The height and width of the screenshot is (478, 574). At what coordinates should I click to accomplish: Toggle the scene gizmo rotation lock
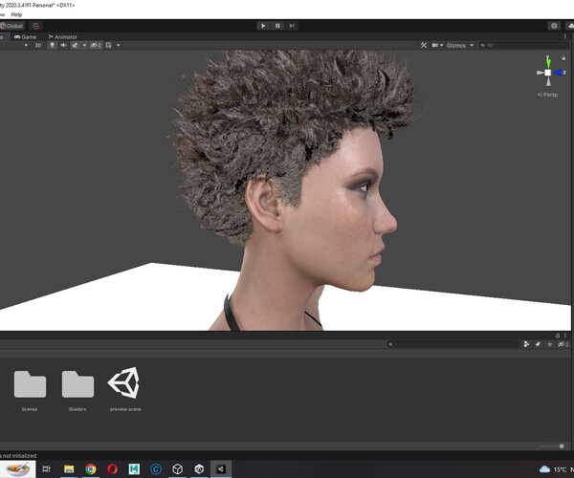563,57
